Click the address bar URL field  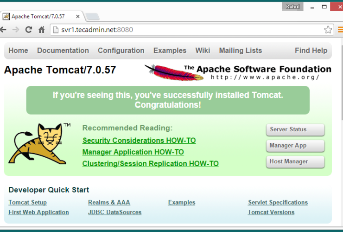pyautogui.click(x=185, y=30)
